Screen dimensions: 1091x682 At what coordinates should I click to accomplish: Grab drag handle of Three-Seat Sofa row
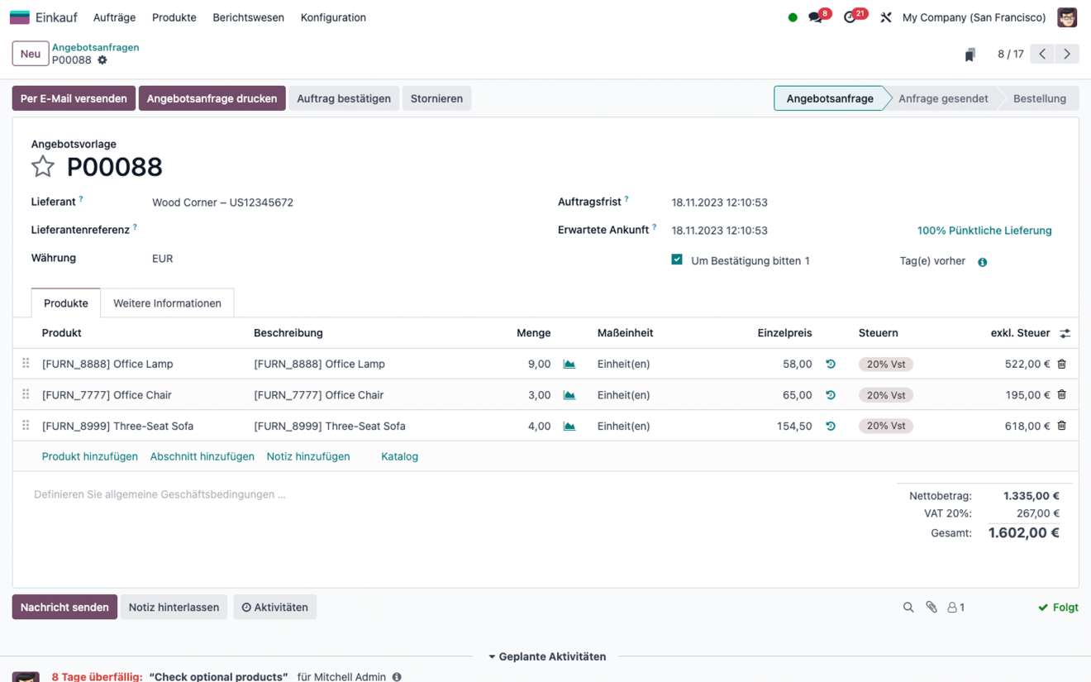point(26,425)
